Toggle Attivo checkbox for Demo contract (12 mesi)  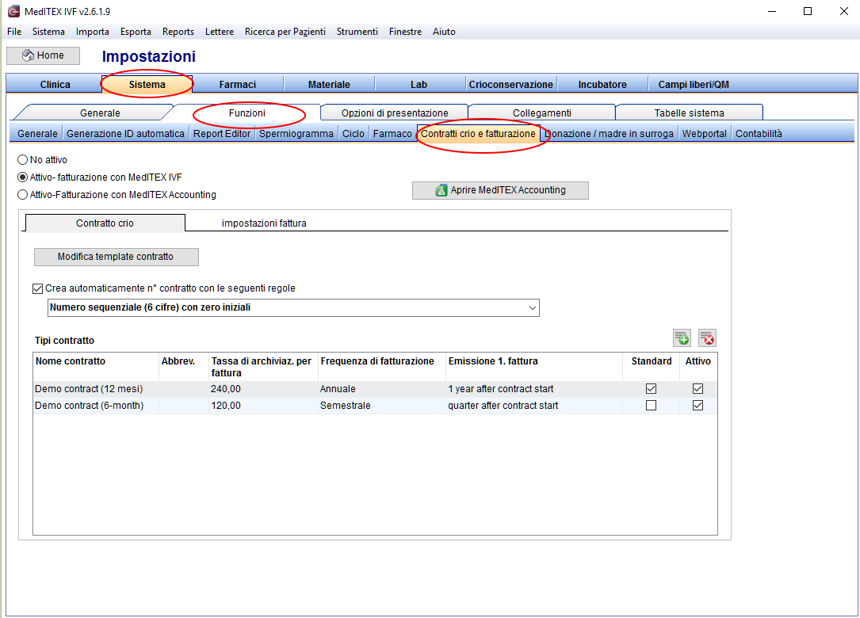(698, 389)
